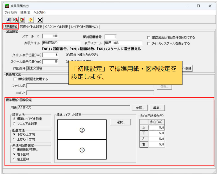This screenshot has height=175, width=218.
Task: Check 横断現況図を使用する option
Action: (x=15, y=79)
